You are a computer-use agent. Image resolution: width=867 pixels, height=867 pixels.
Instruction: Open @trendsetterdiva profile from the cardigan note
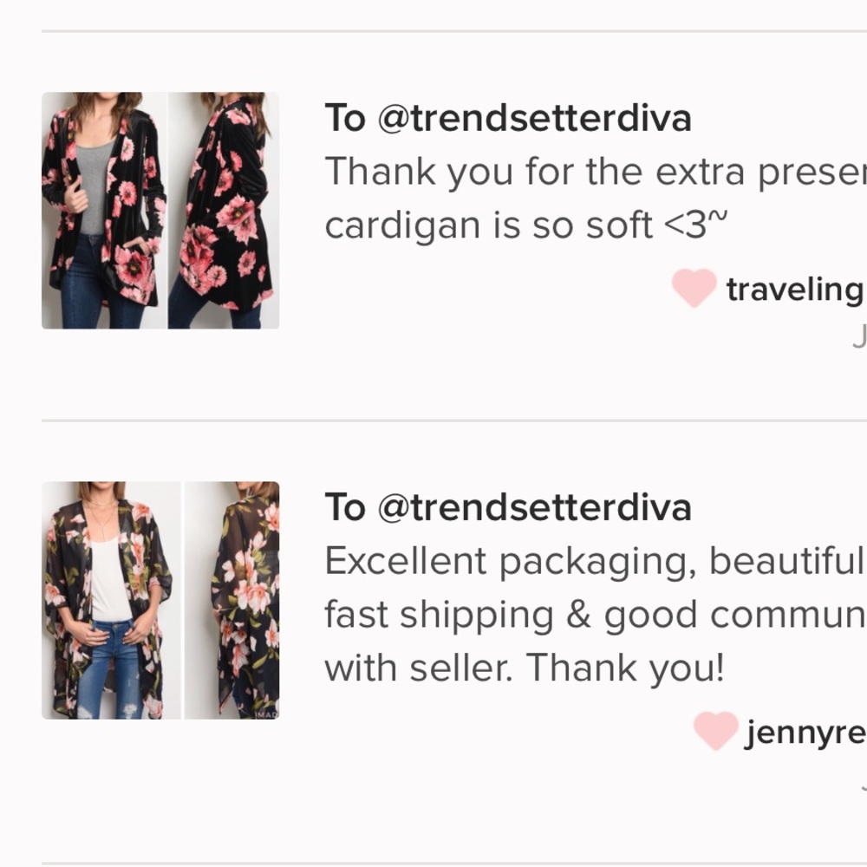(533, 119)
